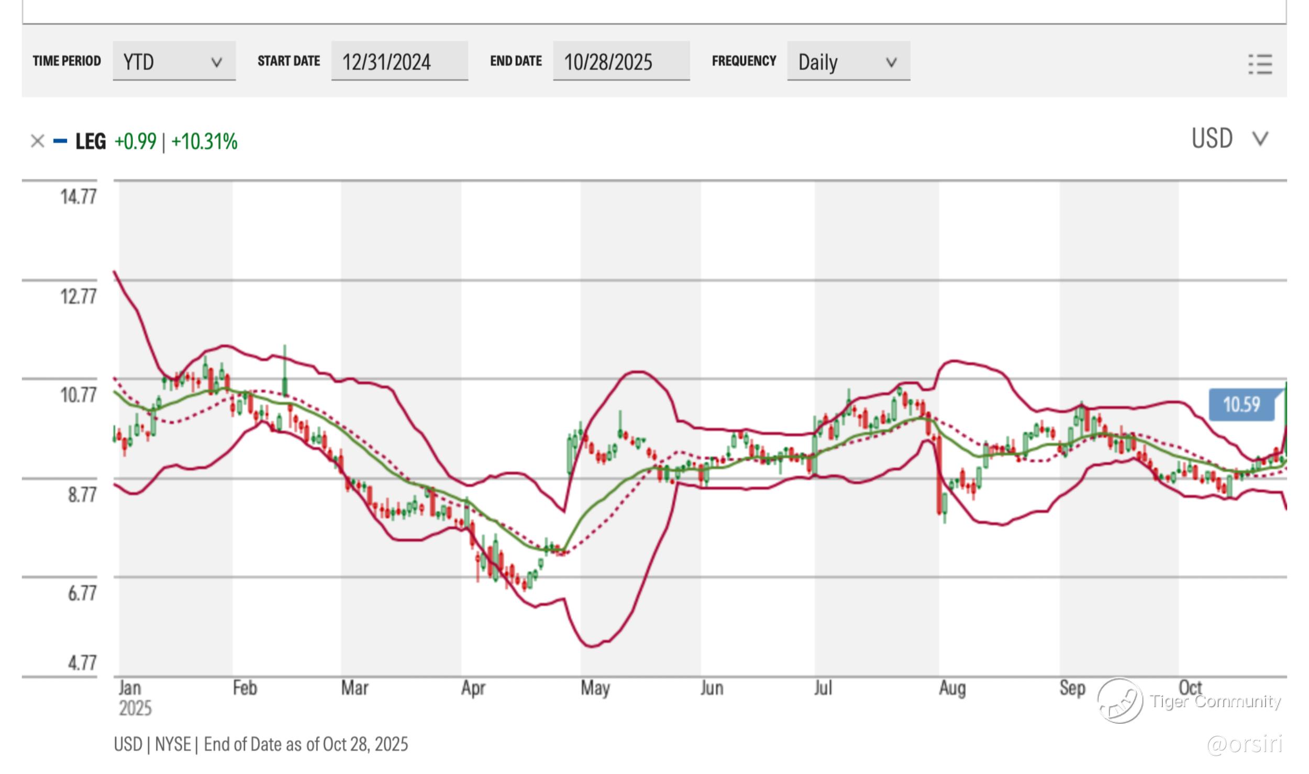The width and height of the screenshot is (1309, 774).
Task: Click the LEG ticker label
Action: [x=91, y=141]
